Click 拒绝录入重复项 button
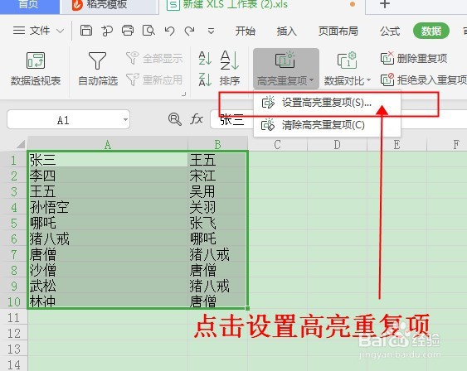 click(x=424, y=79)
